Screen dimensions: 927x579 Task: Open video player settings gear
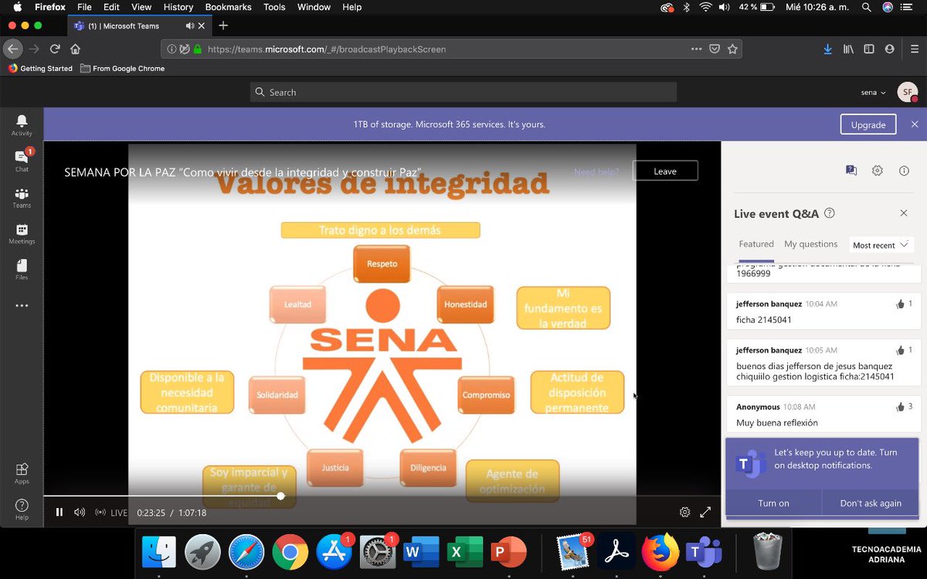(684, 512)
